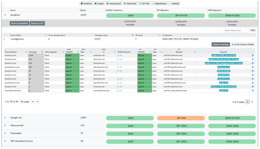The height and width of the screenshot is (149, 260).
Task: Click the Filter button
Action: pyautogui.click(x=253, y=30)
